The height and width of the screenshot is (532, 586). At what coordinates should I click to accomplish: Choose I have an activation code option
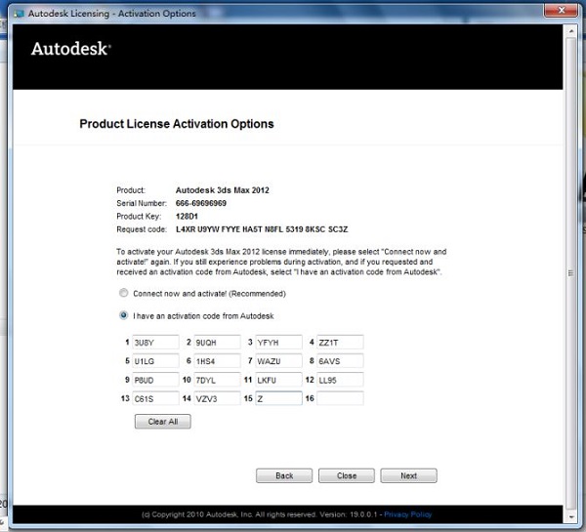click(123, 315)
